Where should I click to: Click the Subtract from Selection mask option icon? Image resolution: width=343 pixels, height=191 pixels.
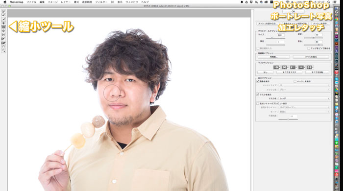pyautogui.click(x=293, y=67)
